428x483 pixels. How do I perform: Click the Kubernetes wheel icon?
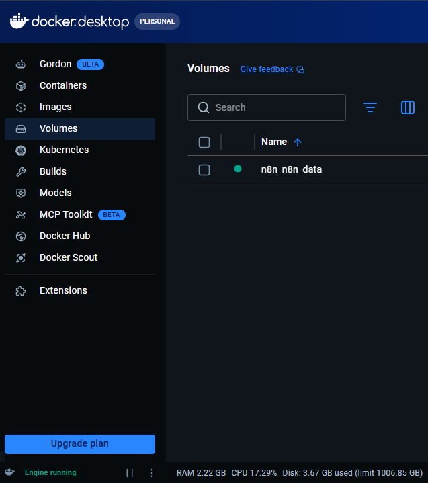point(21,150)
